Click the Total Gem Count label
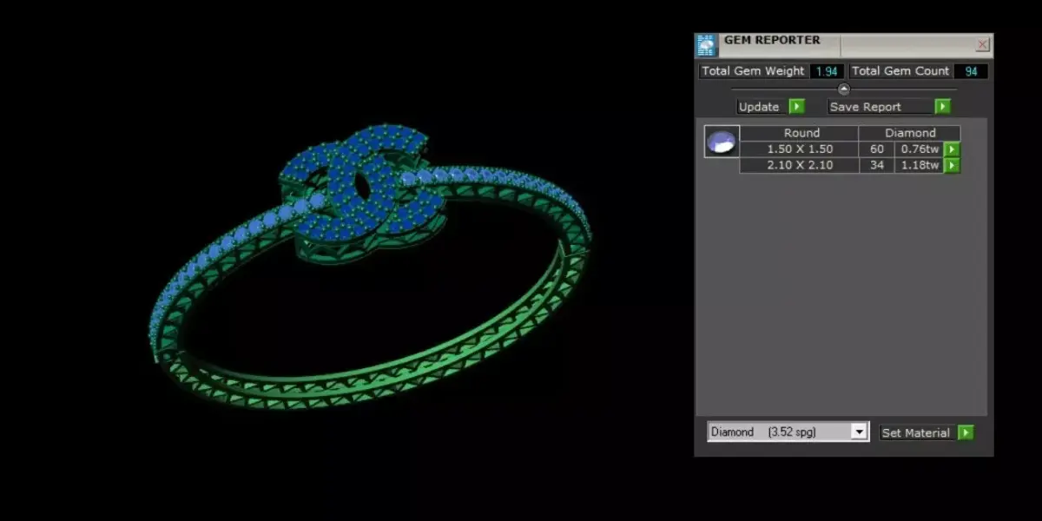1042x521 pixels. 900,71
